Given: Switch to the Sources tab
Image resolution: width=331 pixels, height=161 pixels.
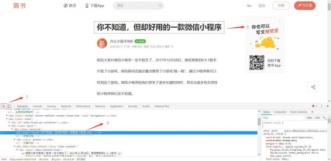Looking at the screenshot, I should (x=51, y=106).
